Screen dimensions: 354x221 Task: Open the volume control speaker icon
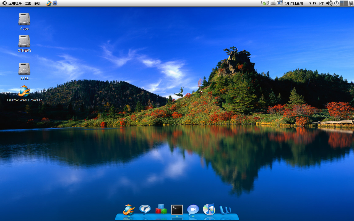(329, 3)
